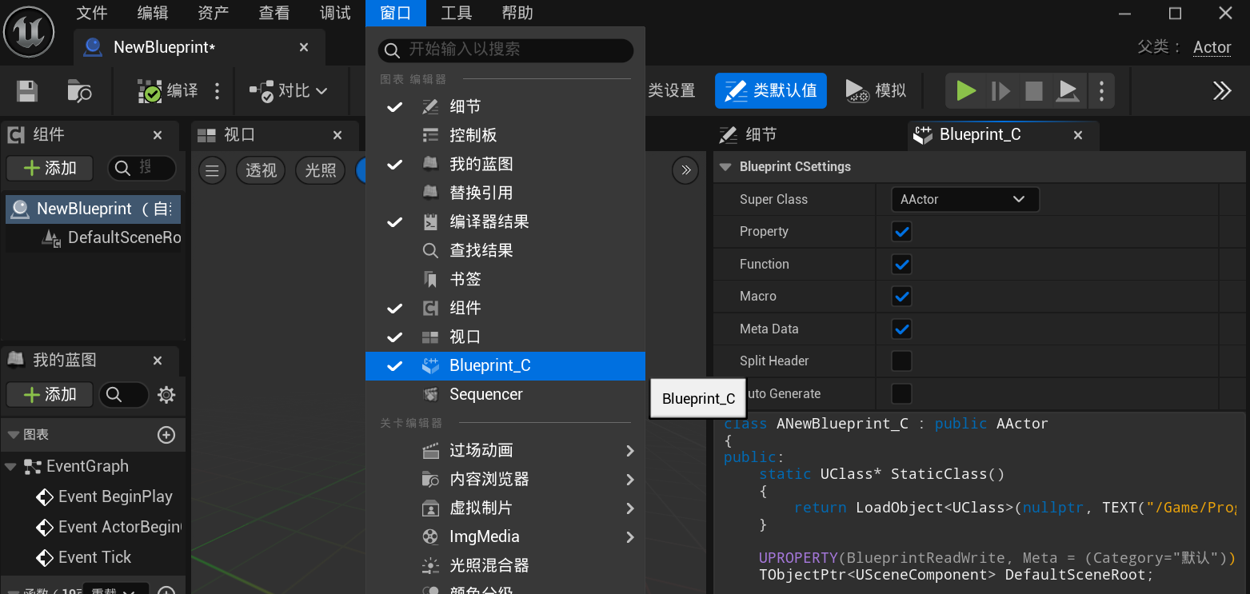Add new graph with plus icon
1250x594 pixels.
pyautogui.click(x=166, y=435)
